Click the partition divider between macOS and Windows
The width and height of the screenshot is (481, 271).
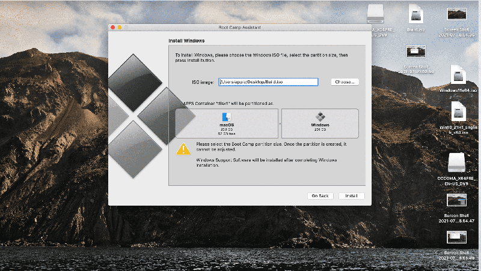tap(280, 123)
